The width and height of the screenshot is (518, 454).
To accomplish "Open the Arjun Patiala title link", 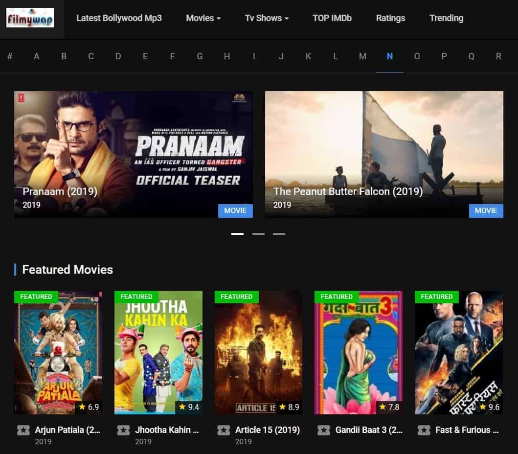I will (68, 430).
